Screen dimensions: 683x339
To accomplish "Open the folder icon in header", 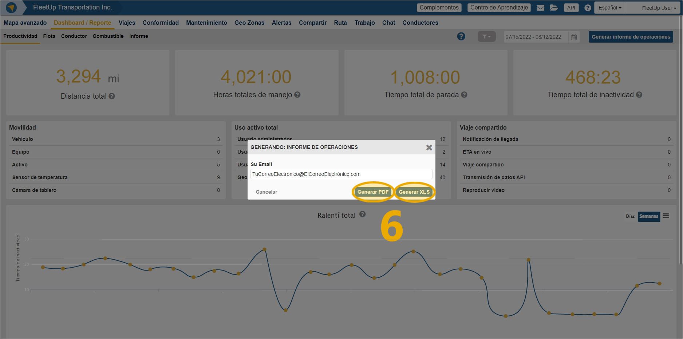I will pyautogui.click(x=554, y=8).
